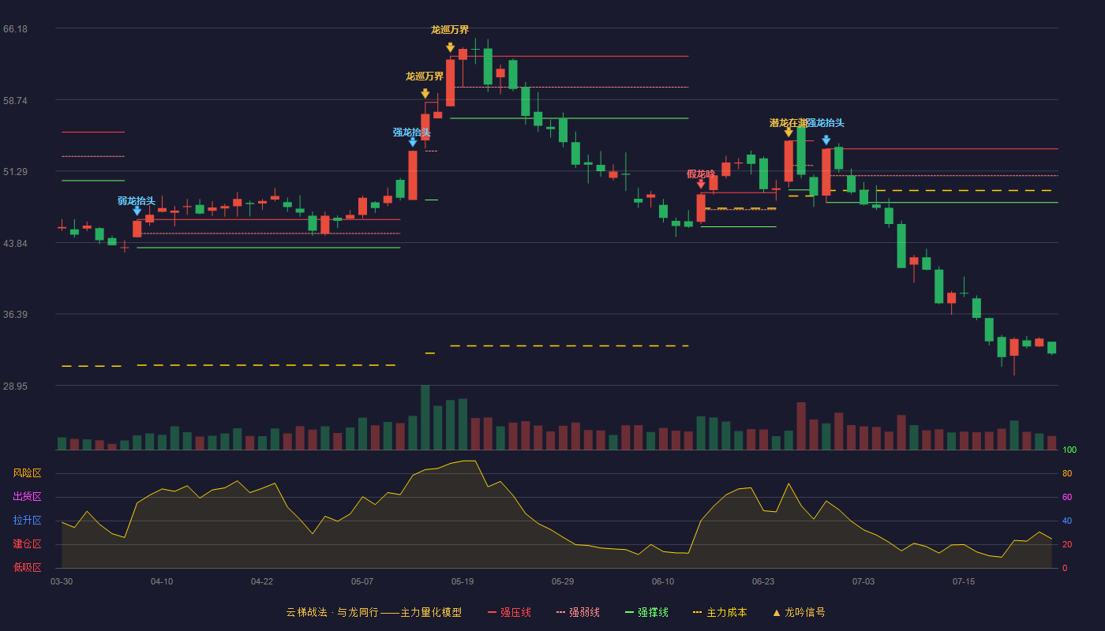The image size is (1105, 631).
Task: Click the 07-03 date label
Action: pos(863,581)
